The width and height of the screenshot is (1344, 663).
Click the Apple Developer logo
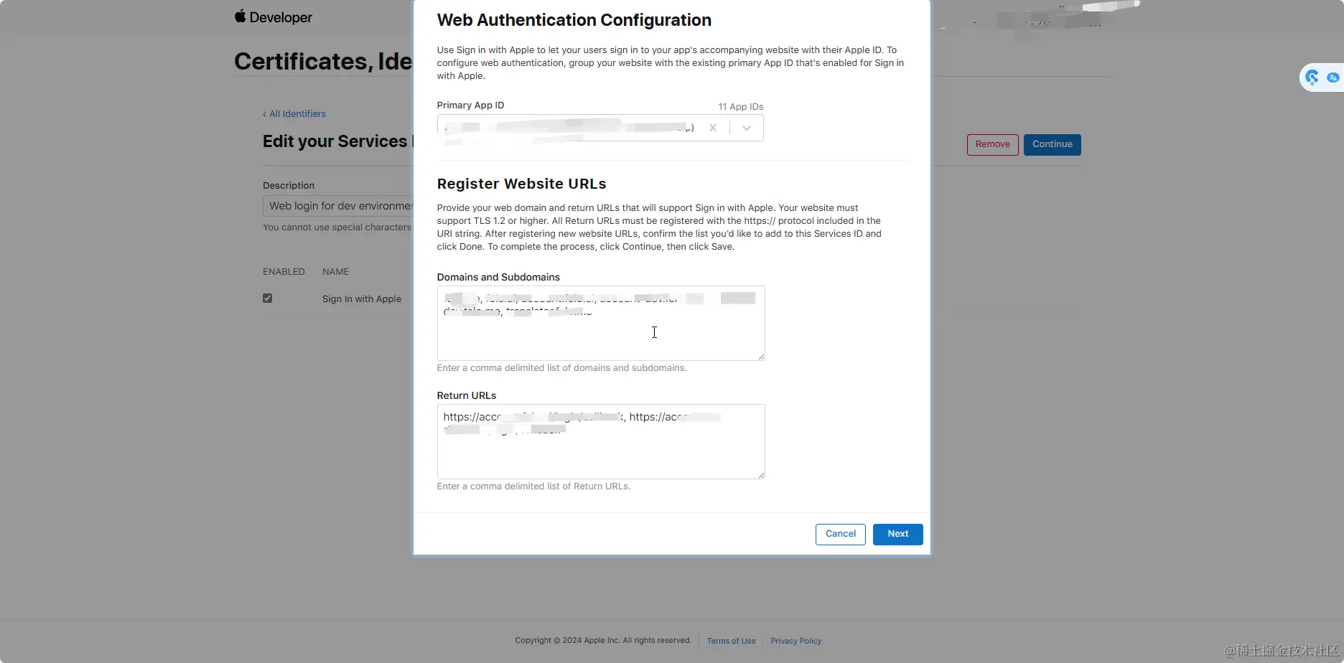point(273,17)
